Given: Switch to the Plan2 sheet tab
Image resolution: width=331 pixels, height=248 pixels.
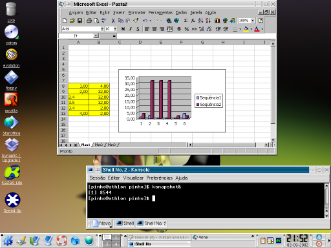Looking at the screenshot, I should [99, 145].
